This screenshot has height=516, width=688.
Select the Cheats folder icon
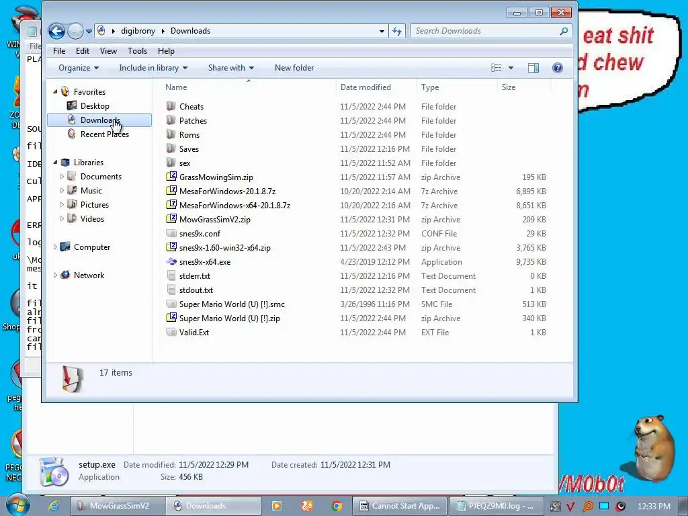(x=171, y=106)
